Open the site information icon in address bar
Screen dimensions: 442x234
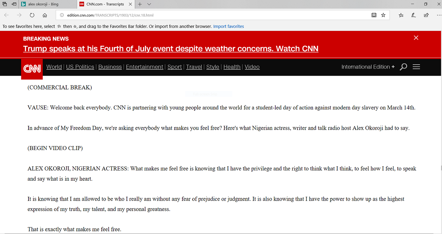pos(62,15)
